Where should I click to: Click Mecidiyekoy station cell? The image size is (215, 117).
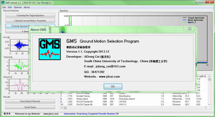click(x=125, y=96)
